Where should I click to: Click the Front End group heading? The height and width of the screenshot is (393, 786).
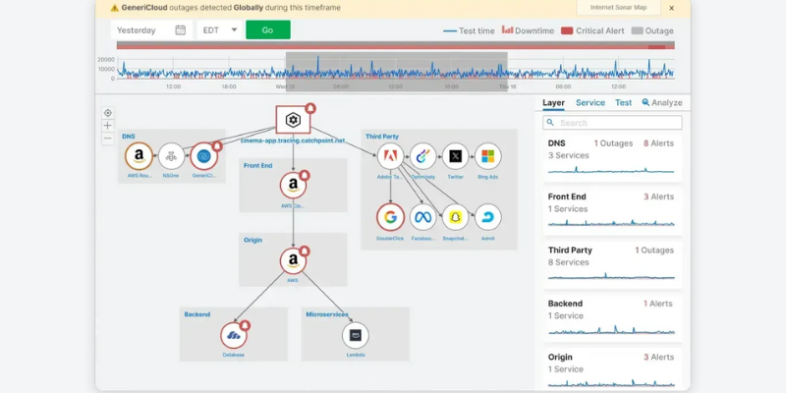[257, 165]
